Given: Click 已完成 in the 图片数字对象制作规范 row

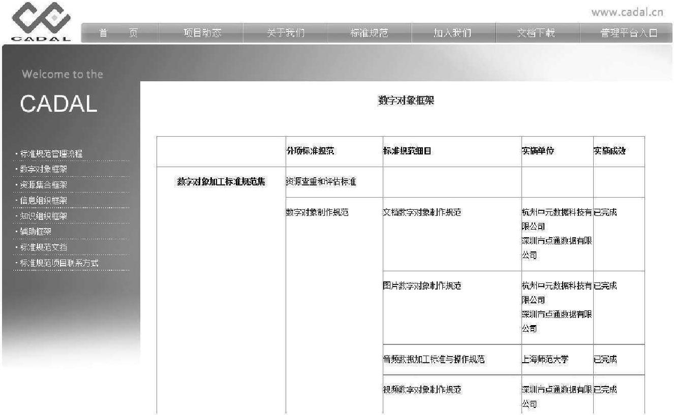Looking at the screenshot, I should click(x=605, y=286).
